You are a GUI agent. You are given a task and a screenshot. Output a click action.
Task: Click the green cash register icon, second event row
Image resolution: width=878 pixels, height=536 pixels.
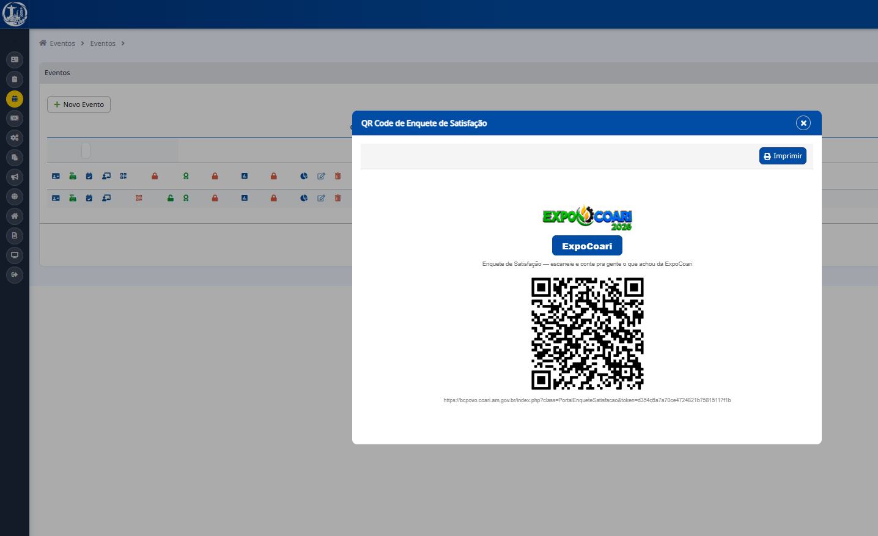(73, 198)
